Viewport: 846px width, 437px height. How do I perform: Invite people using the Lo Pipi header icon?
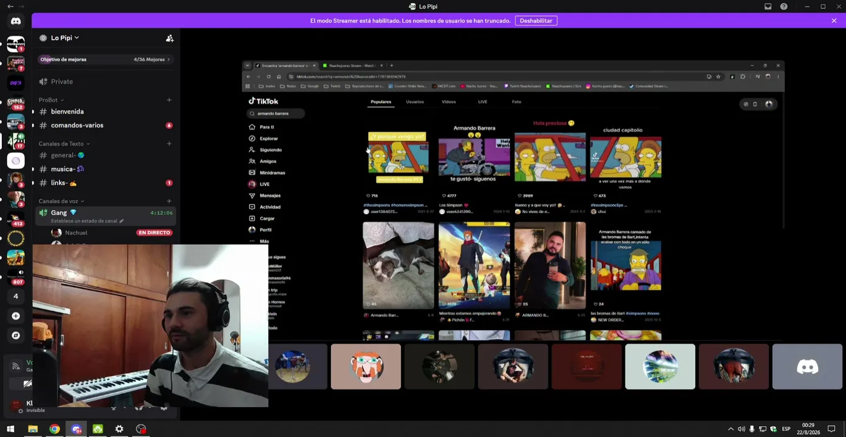tap(169, 38)
